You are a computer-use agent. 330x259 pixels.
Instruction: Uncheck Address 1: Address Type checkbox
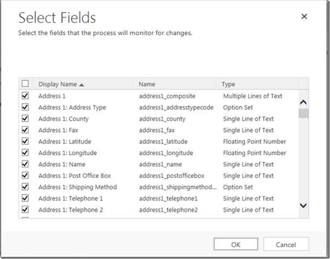click(25, 107)
